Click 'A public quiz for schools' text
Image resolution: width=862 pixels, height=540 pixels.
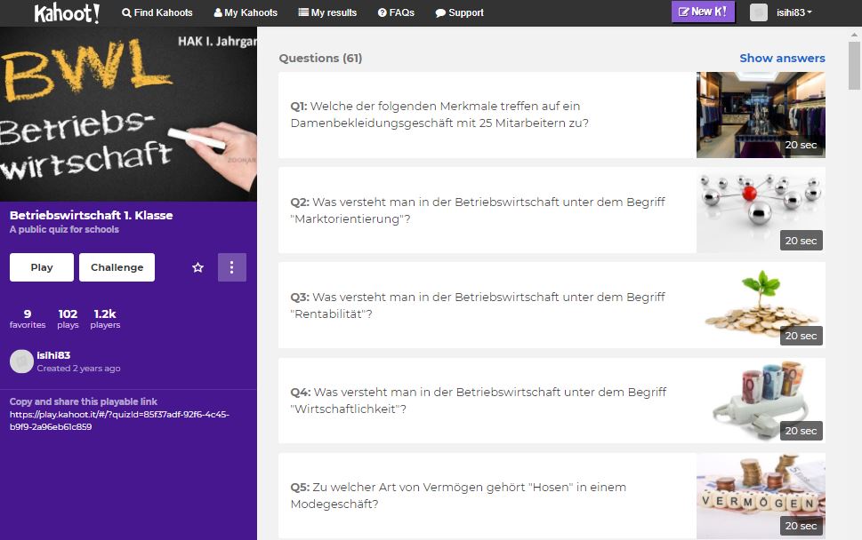64,229
